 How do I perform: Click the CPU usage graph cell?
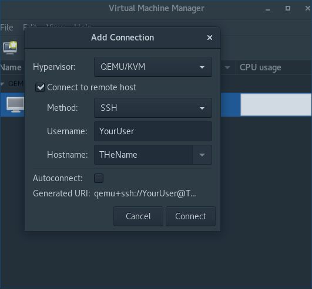coord(276,104)
